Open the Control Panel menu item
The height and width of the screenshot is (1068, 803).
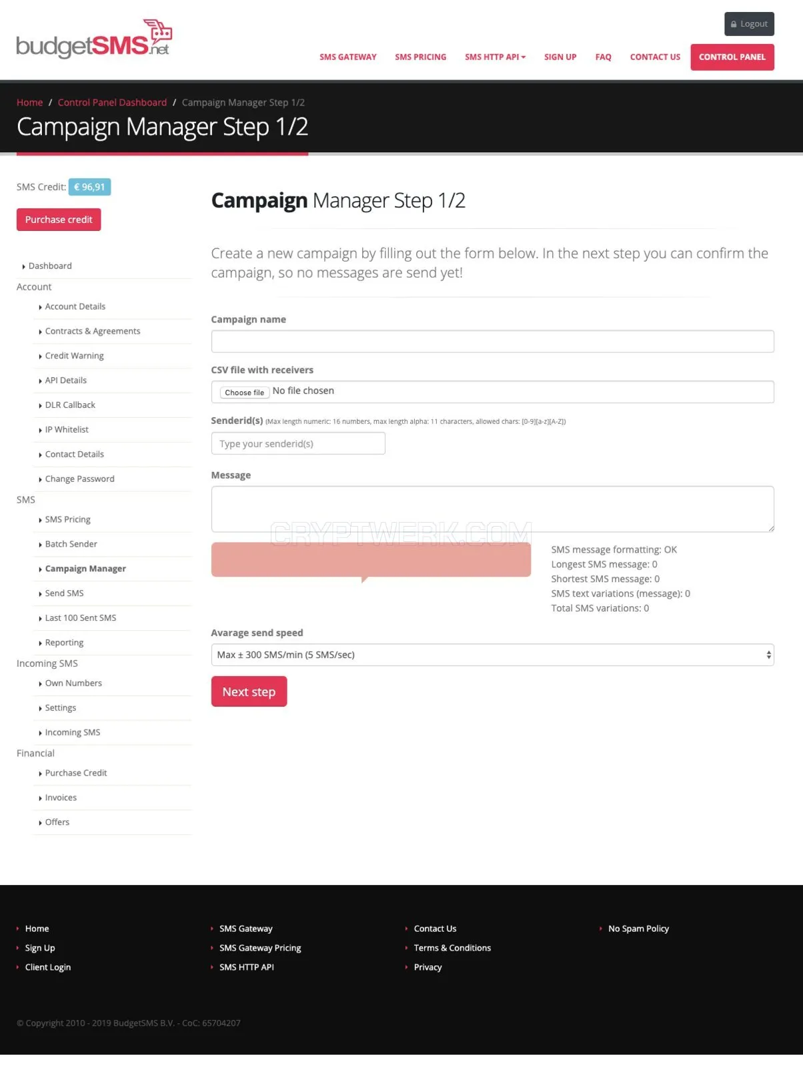[732, 57]
